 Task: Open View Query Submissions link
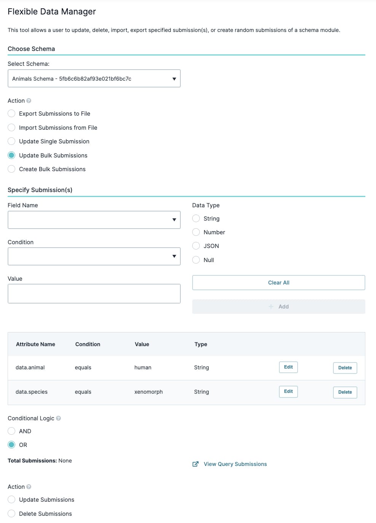[x=235, y=464]
